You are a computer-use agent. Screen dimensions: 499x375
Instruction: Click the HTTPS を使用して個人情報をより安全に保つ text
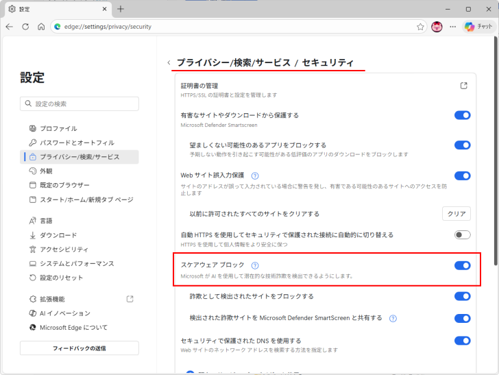pos(234,245)
